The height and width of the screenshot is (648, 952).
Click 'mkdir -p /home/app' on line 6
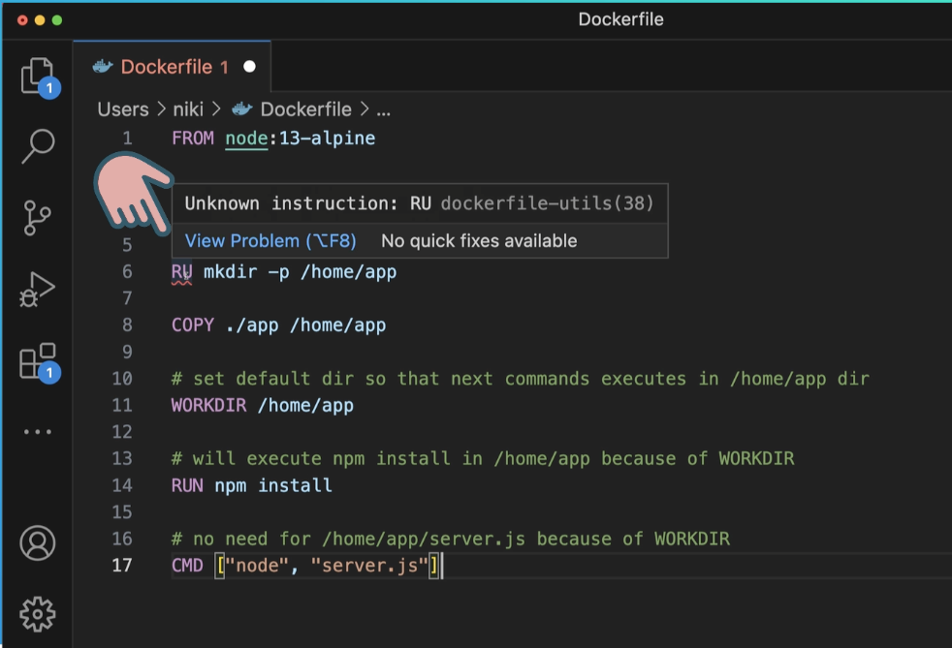[x=300, y=272]
